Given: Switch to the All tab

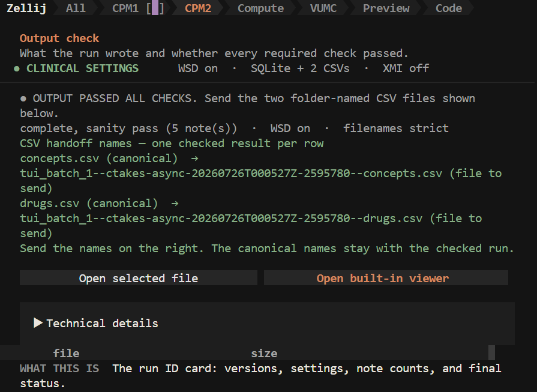Looking at the screenshot, I should coord(76,8).
